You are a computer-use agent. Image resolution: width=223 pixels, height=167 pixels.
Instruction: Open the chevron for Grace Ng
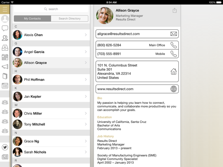pyautogui.click(x=85, y=141)
